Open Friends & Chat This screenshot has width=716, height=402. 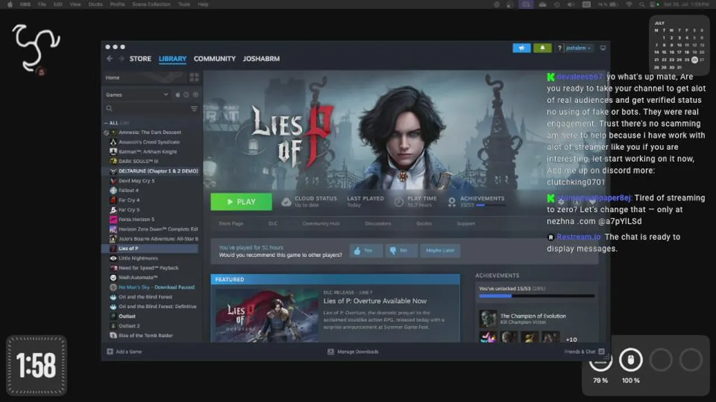[x=585, y=352]
